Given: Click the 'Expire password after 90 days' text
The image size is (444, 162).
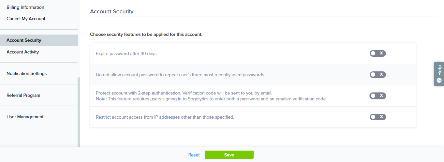Looking at the screenshot, I should tap(127, 53).
